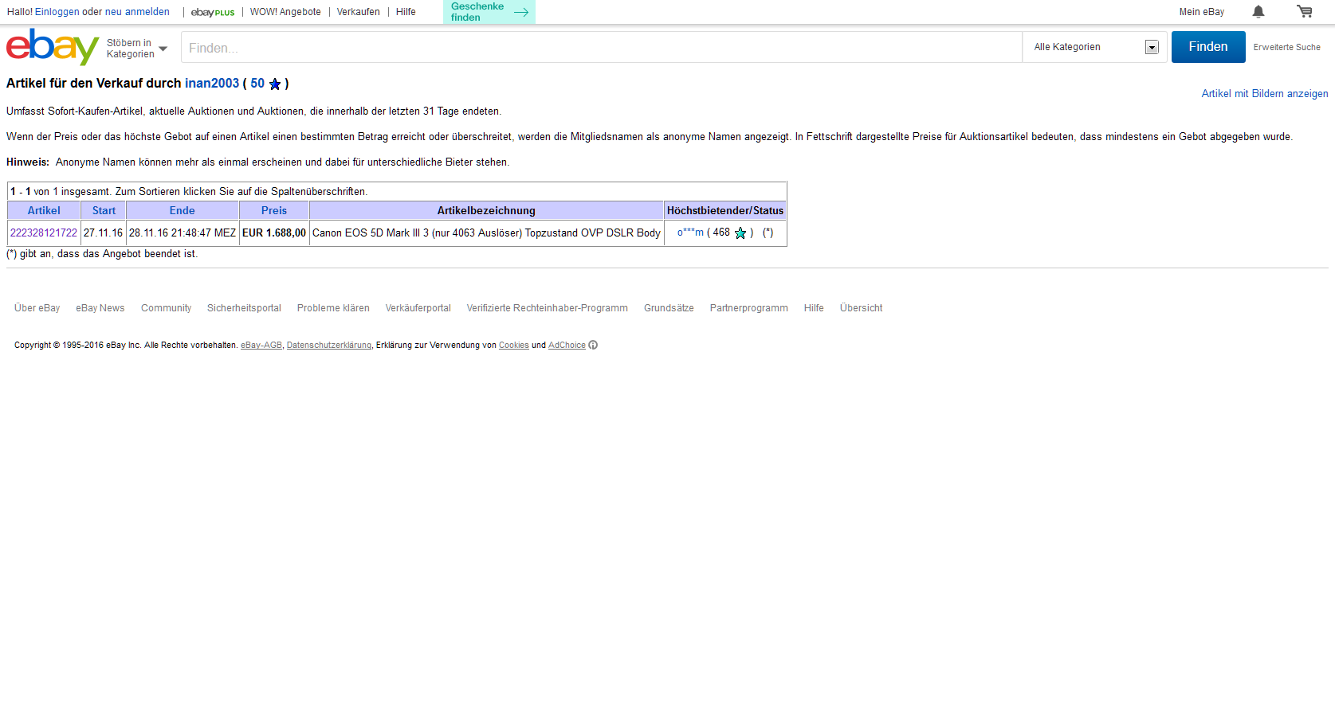Open the Alle Kategorien dropdown
Screen dimensions: 1335x723
click(x=1094, y=47)
